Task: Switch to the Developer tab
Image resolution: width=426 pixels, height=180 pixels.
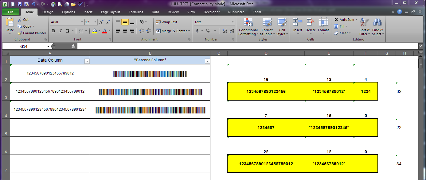Action: (212, 12)
